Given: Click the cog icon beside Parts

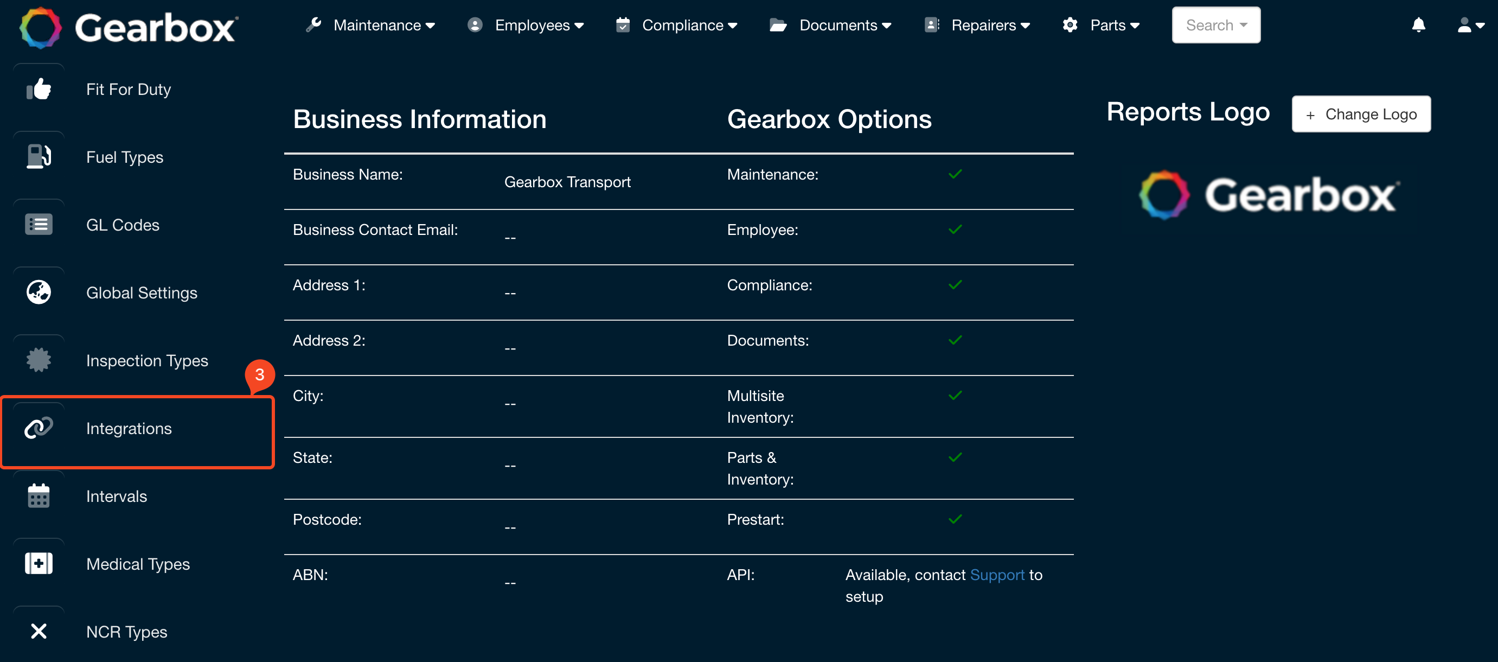Looking at the screenshot, I should pos(1070,24).
